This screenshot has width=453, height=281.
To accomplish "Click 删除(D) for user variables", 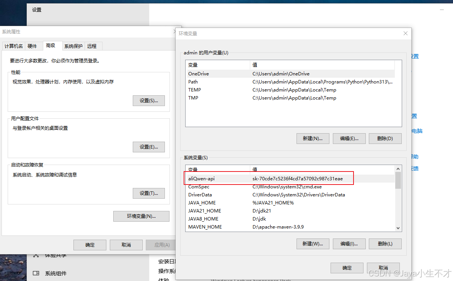I will (385, 139).
